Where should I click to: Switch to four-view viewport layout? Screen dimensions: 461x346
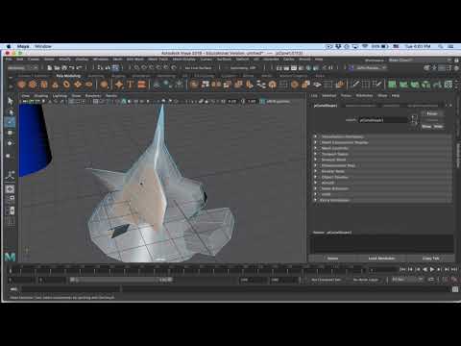coord(10,200)
